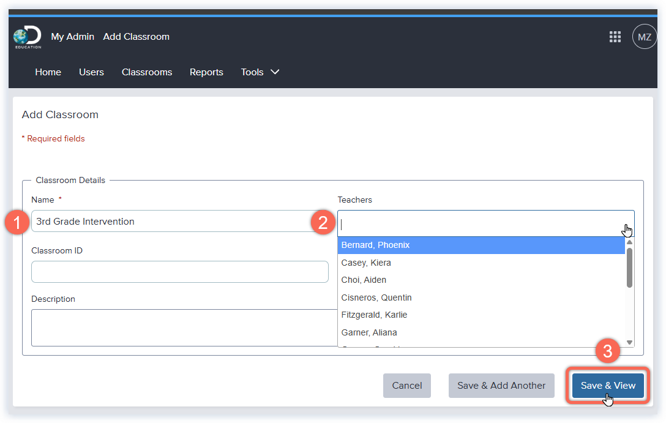Image resolution: width=666 pixels, height=423 pixels.
Task: Open the apps grid menu
Action: click(x=615, y=37)
